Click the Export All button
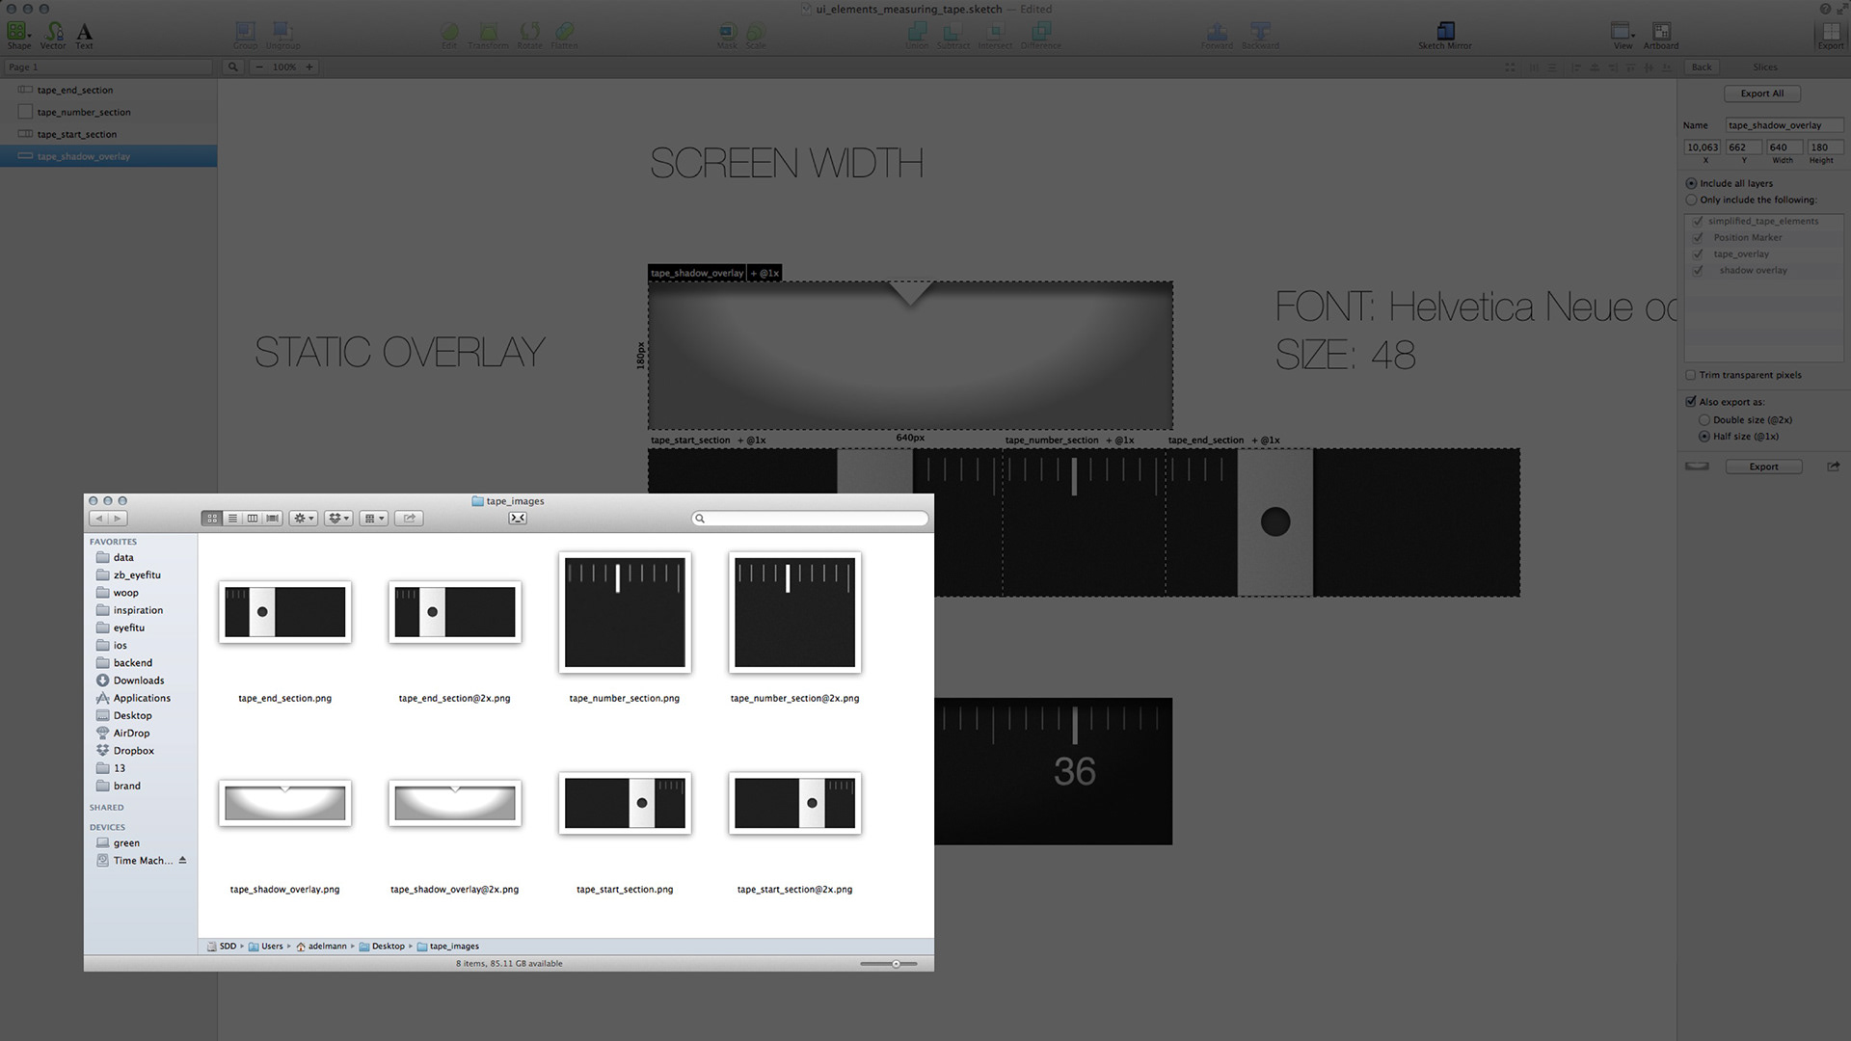This screenshot has height=1041, width=1851. (1761, 93)
